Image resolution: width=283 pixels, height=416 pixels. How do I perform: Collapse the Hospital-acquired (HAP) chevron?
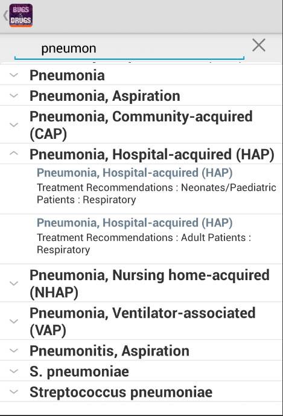tap(14, 153)
